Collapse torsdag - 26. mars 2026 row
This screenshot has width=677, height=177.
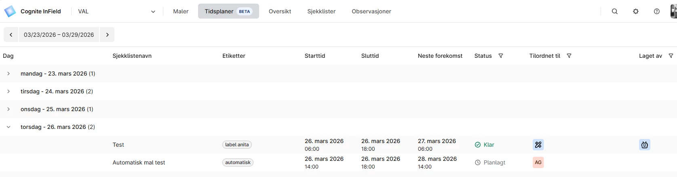tap(8, 127)
